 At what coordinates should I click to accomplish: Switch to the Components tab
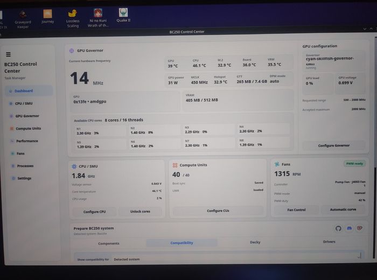tap(109, 243)
